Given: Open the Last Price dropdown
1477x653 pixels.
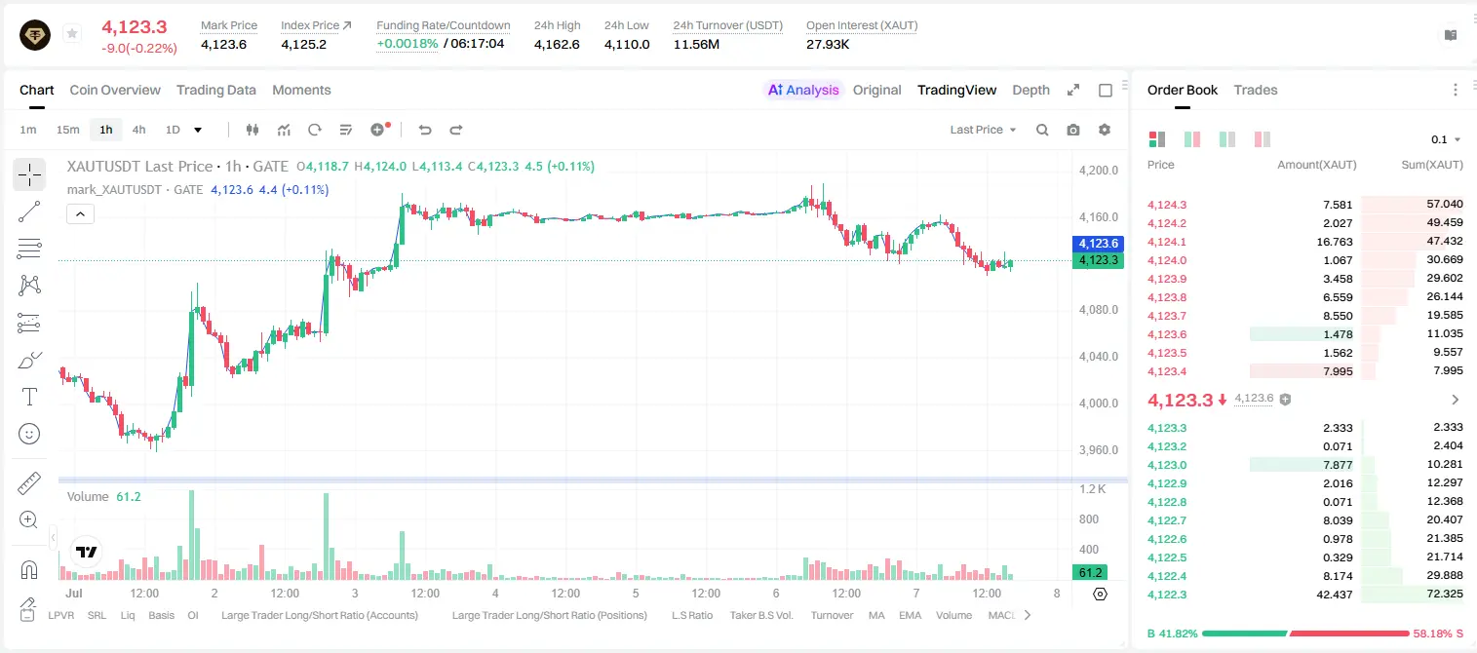Looking at the screenshot, I should click(x=983, y=130).
